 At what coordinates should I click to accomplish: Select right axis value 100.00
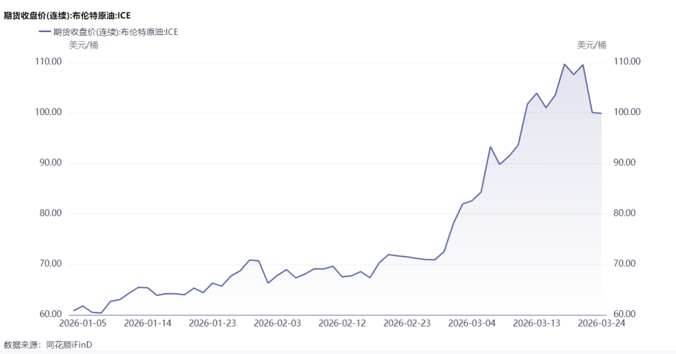(x=627, y=112)
